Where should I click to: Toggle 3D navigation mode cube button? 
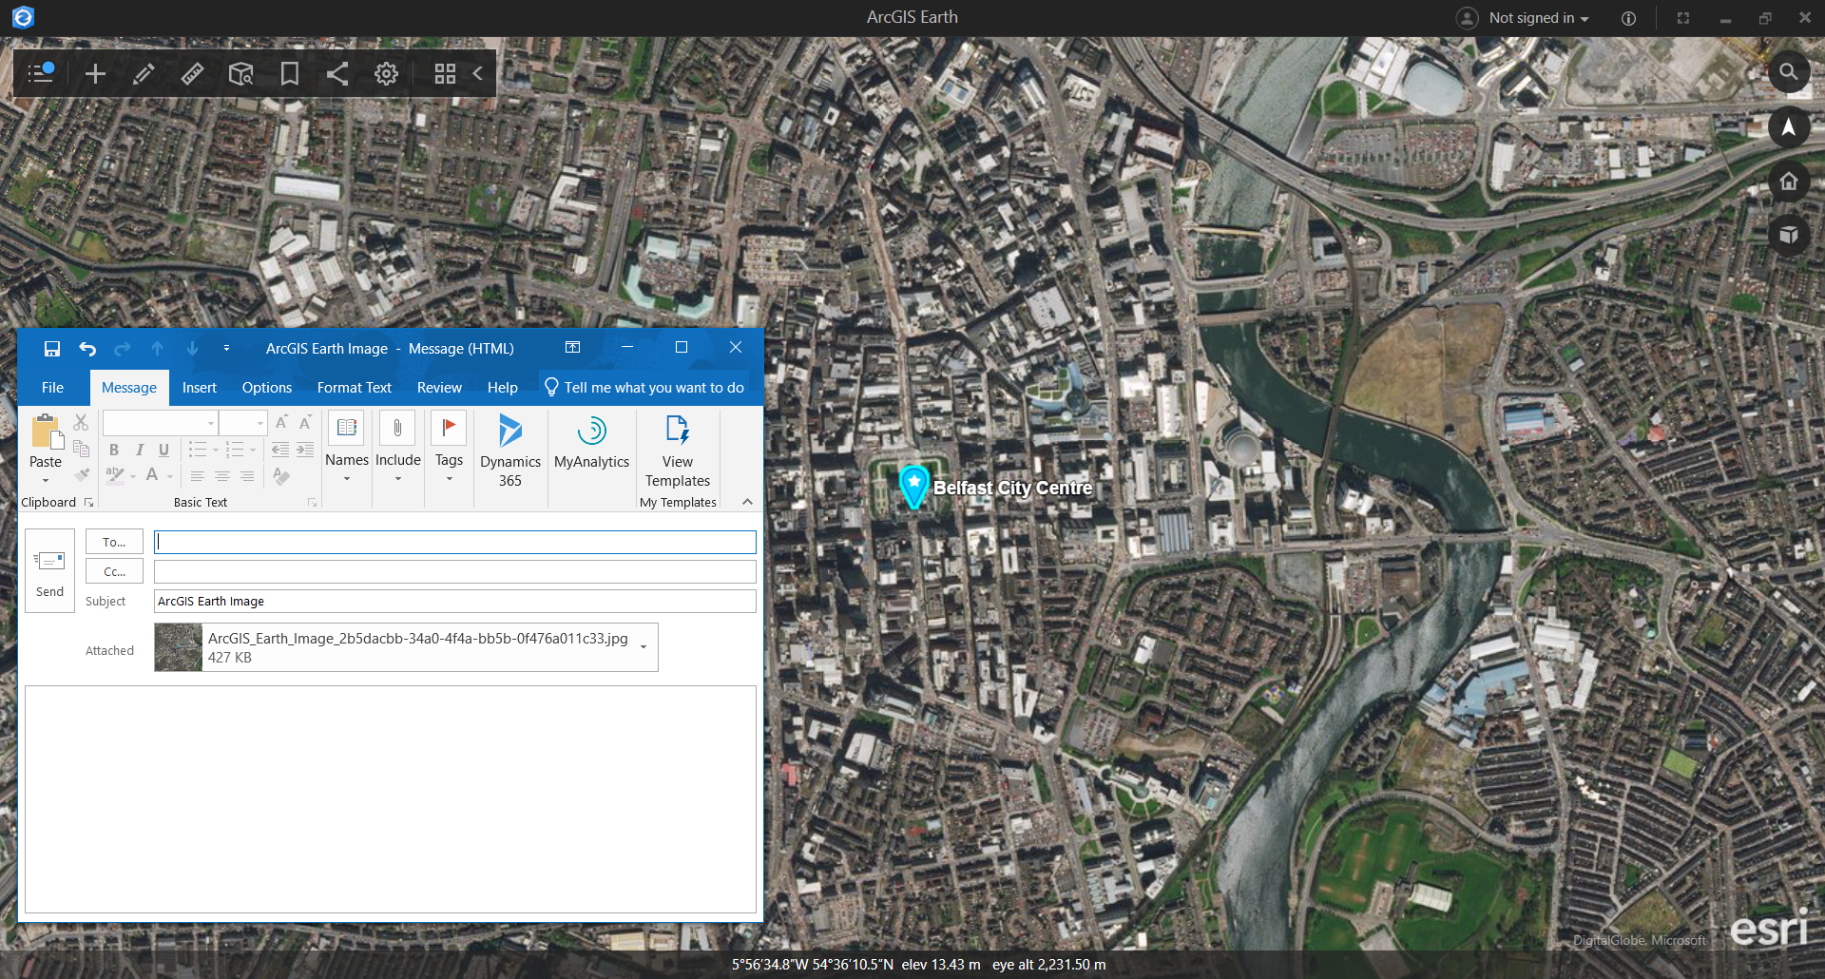pyautogui.click(x=1788, y=235)
